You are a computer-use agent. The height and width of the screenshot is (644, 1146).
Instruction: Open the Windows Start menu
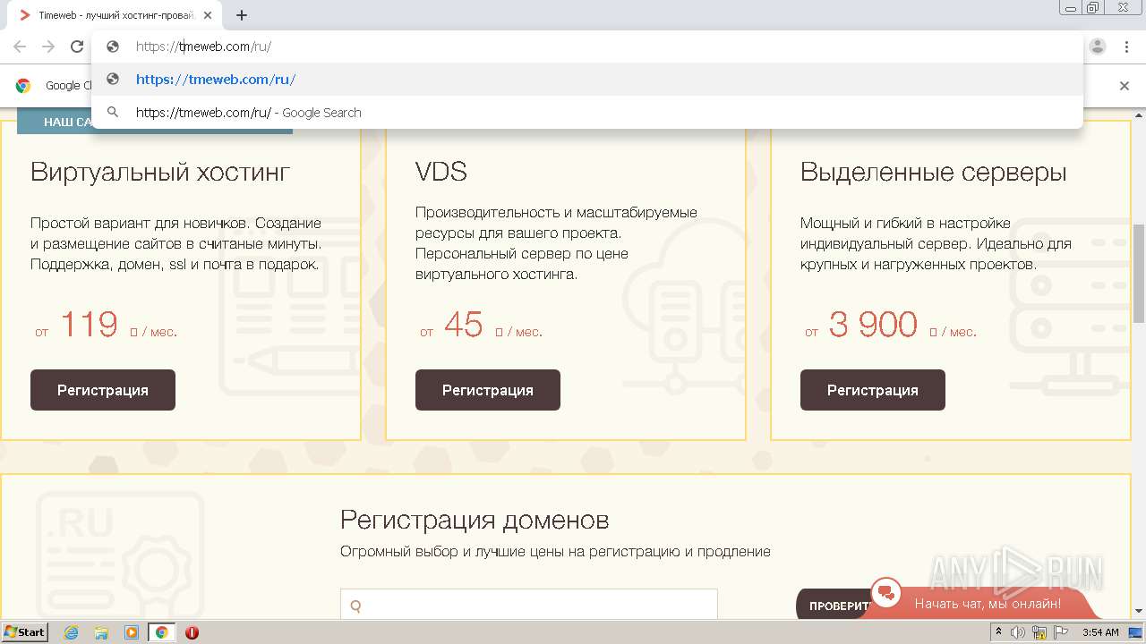click(25, 632)
